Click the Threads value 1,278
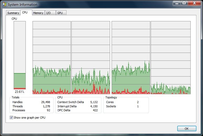 46,106
